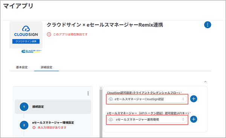Select step 1 接続設定
Viewport: 226px width, 138px height.
(53, 107)
